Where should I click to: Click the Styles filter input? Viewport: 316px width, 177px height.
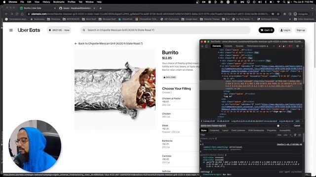238,135
